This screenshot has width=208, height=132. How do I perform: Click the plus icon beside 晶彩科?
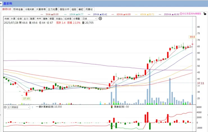click(x=1, y=4)
